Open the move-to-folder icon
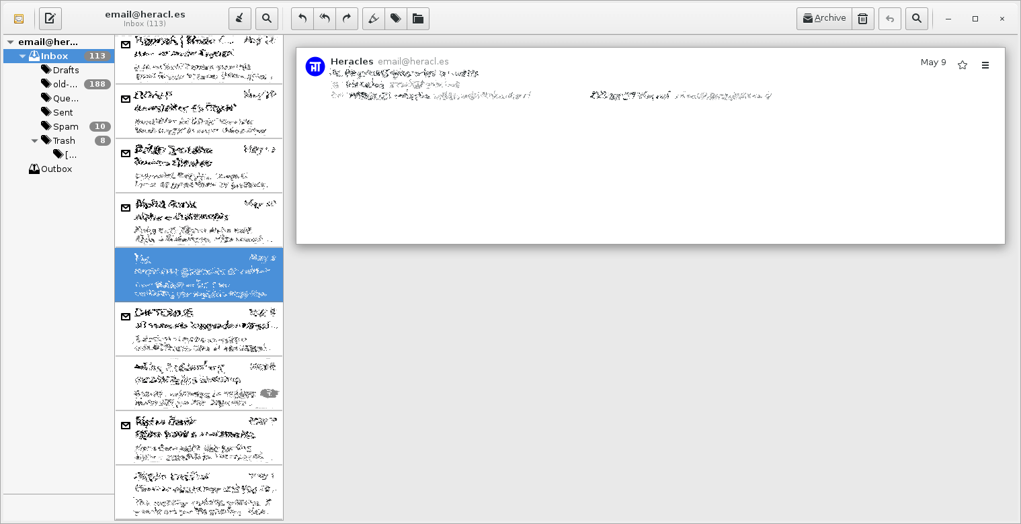 pos(418,19)
